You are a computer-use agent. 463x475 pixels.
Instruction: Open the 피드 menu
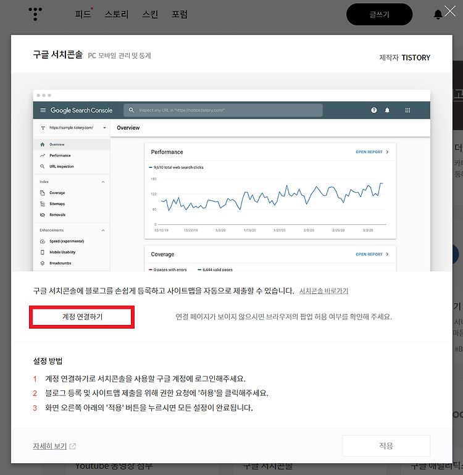tap(83, 14)
